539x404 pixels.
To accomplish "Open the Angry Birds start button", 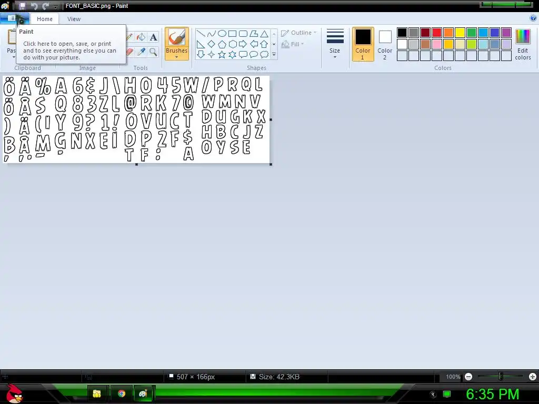I will pos(15,393).
